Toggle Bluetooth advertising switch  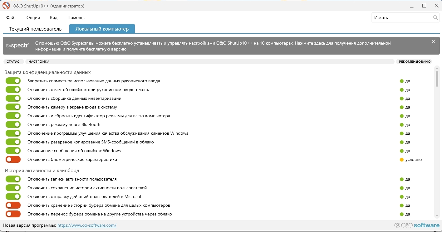pos(13,124)
